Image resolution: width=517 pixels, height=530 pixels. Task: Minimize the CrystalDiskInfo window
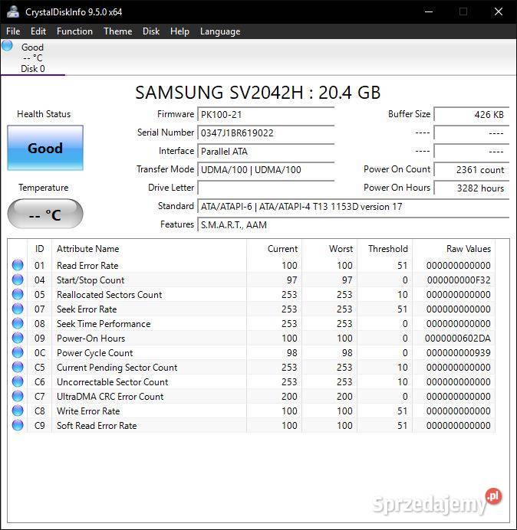coord(429,11)
